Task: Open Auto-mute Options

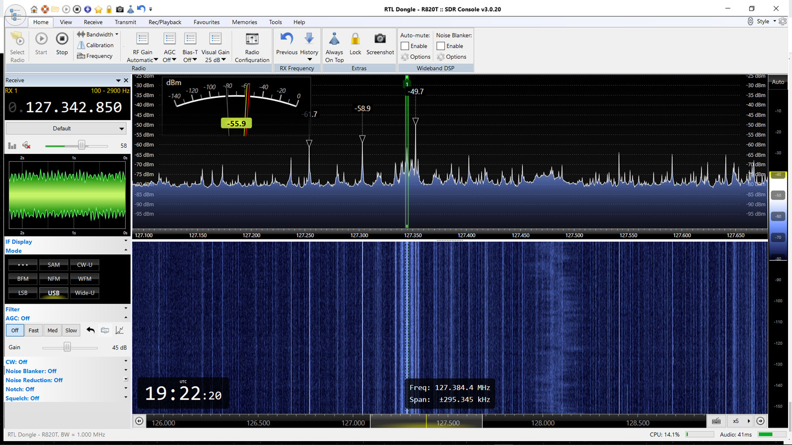Action: (416, 57)
